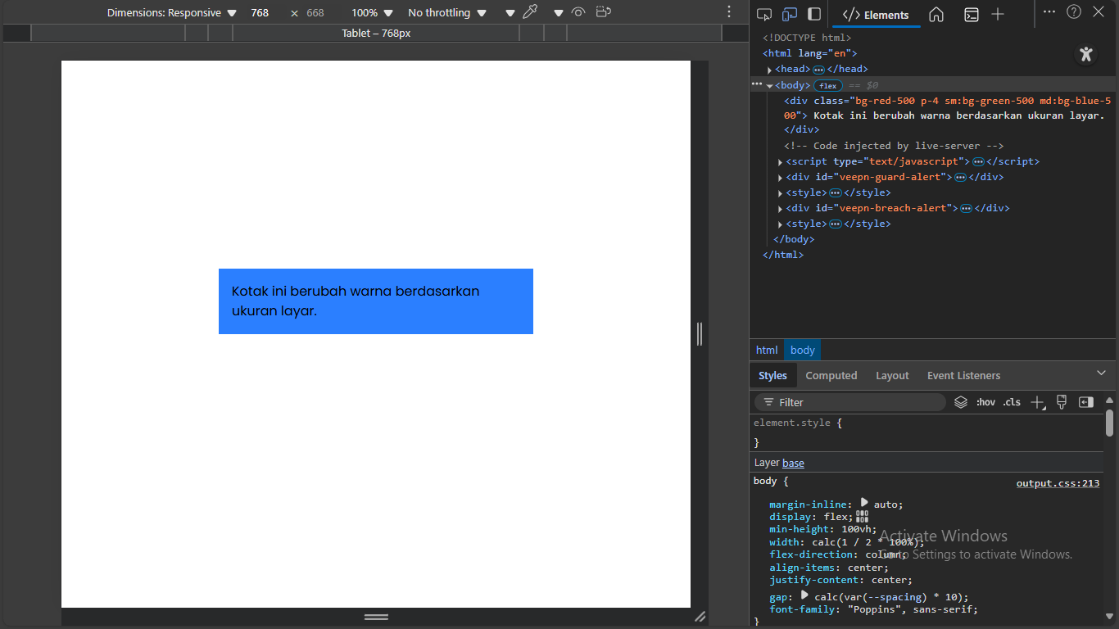This screenshot has width=1119, height=629.
Task: Open DevTools customize three-dot menu
Action: [1049, 11]
